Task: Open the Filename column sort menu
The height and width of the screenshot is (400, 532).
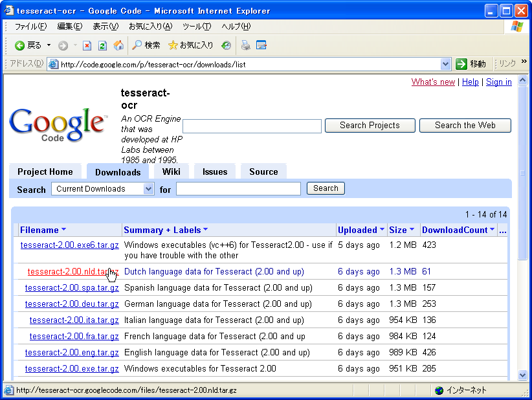Action: point(64,230)
